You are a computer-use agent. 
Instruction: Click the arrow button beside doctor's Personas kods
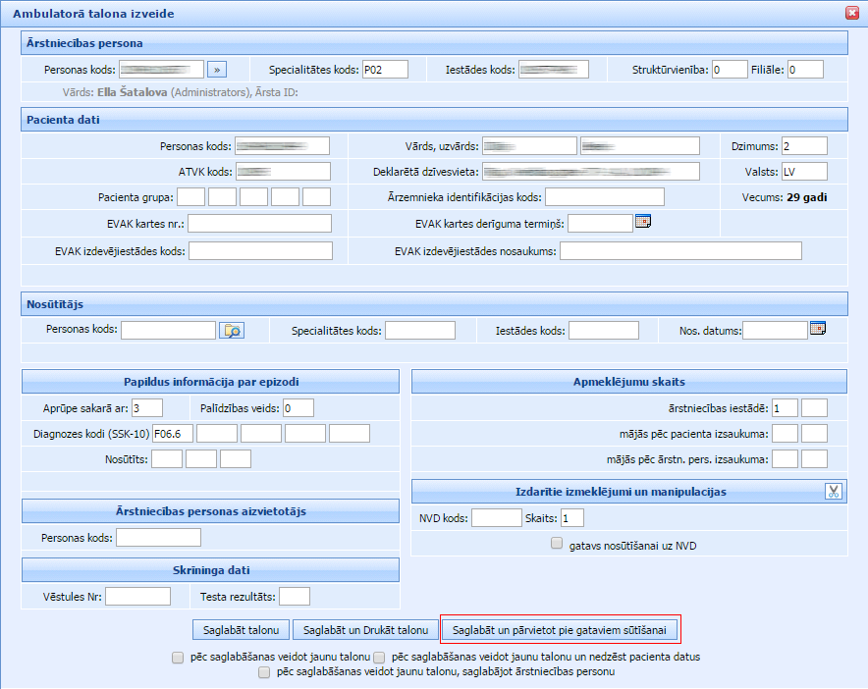218,70
